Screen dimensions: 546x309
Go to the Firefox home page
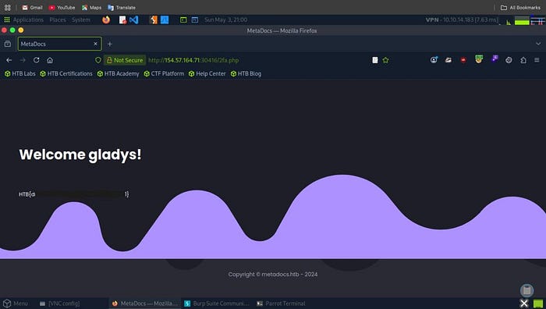coord(50,60)
